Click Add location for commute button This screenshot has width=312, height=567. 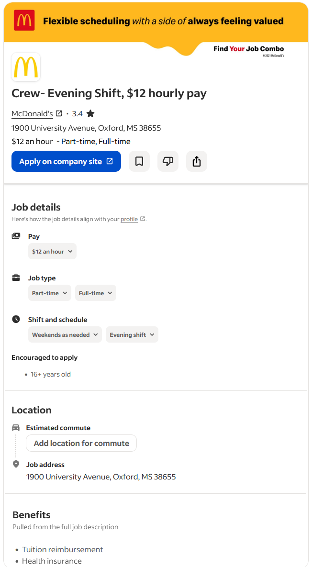81,443
